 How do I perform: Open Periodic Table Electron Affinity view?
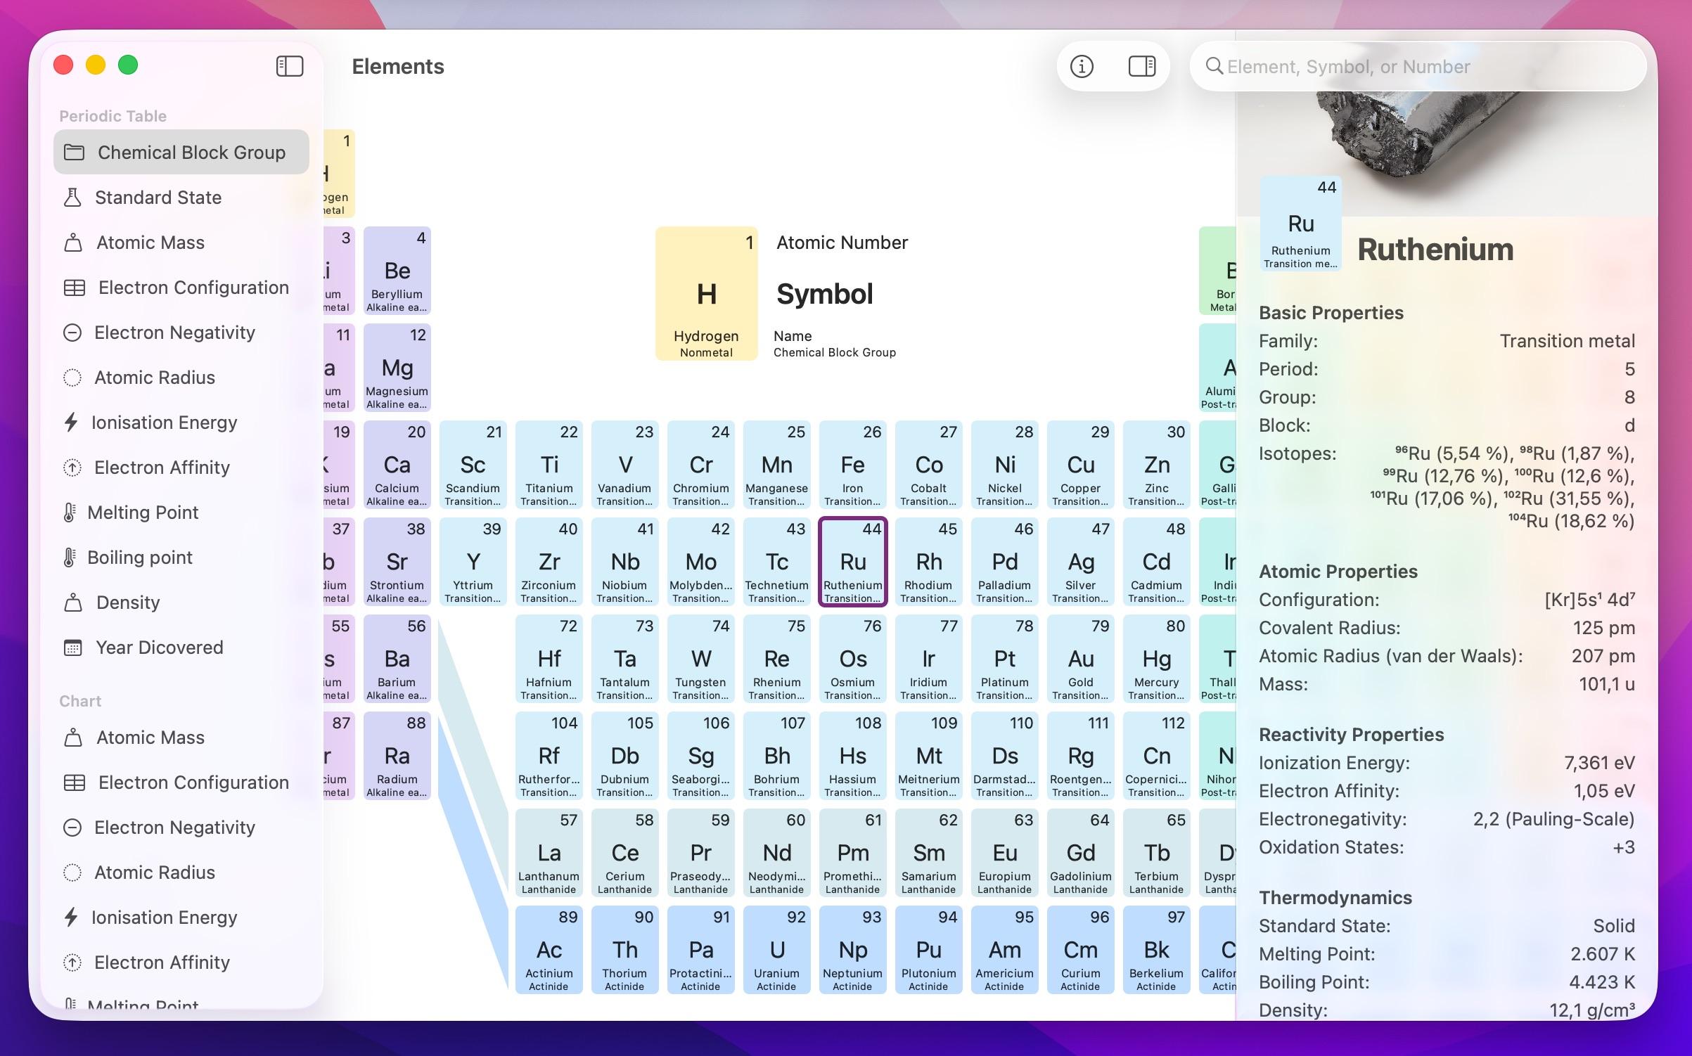tap(181, 468)
